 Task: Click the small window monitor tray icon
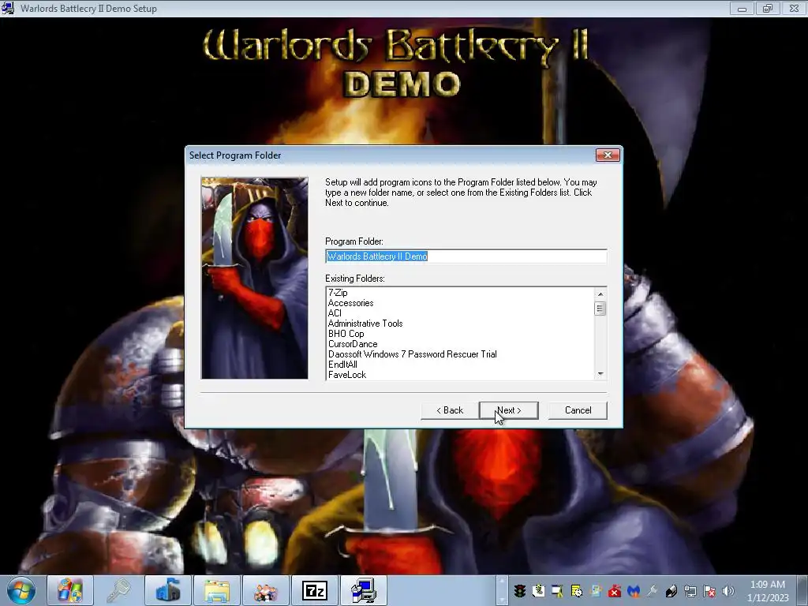pos(558,591)
